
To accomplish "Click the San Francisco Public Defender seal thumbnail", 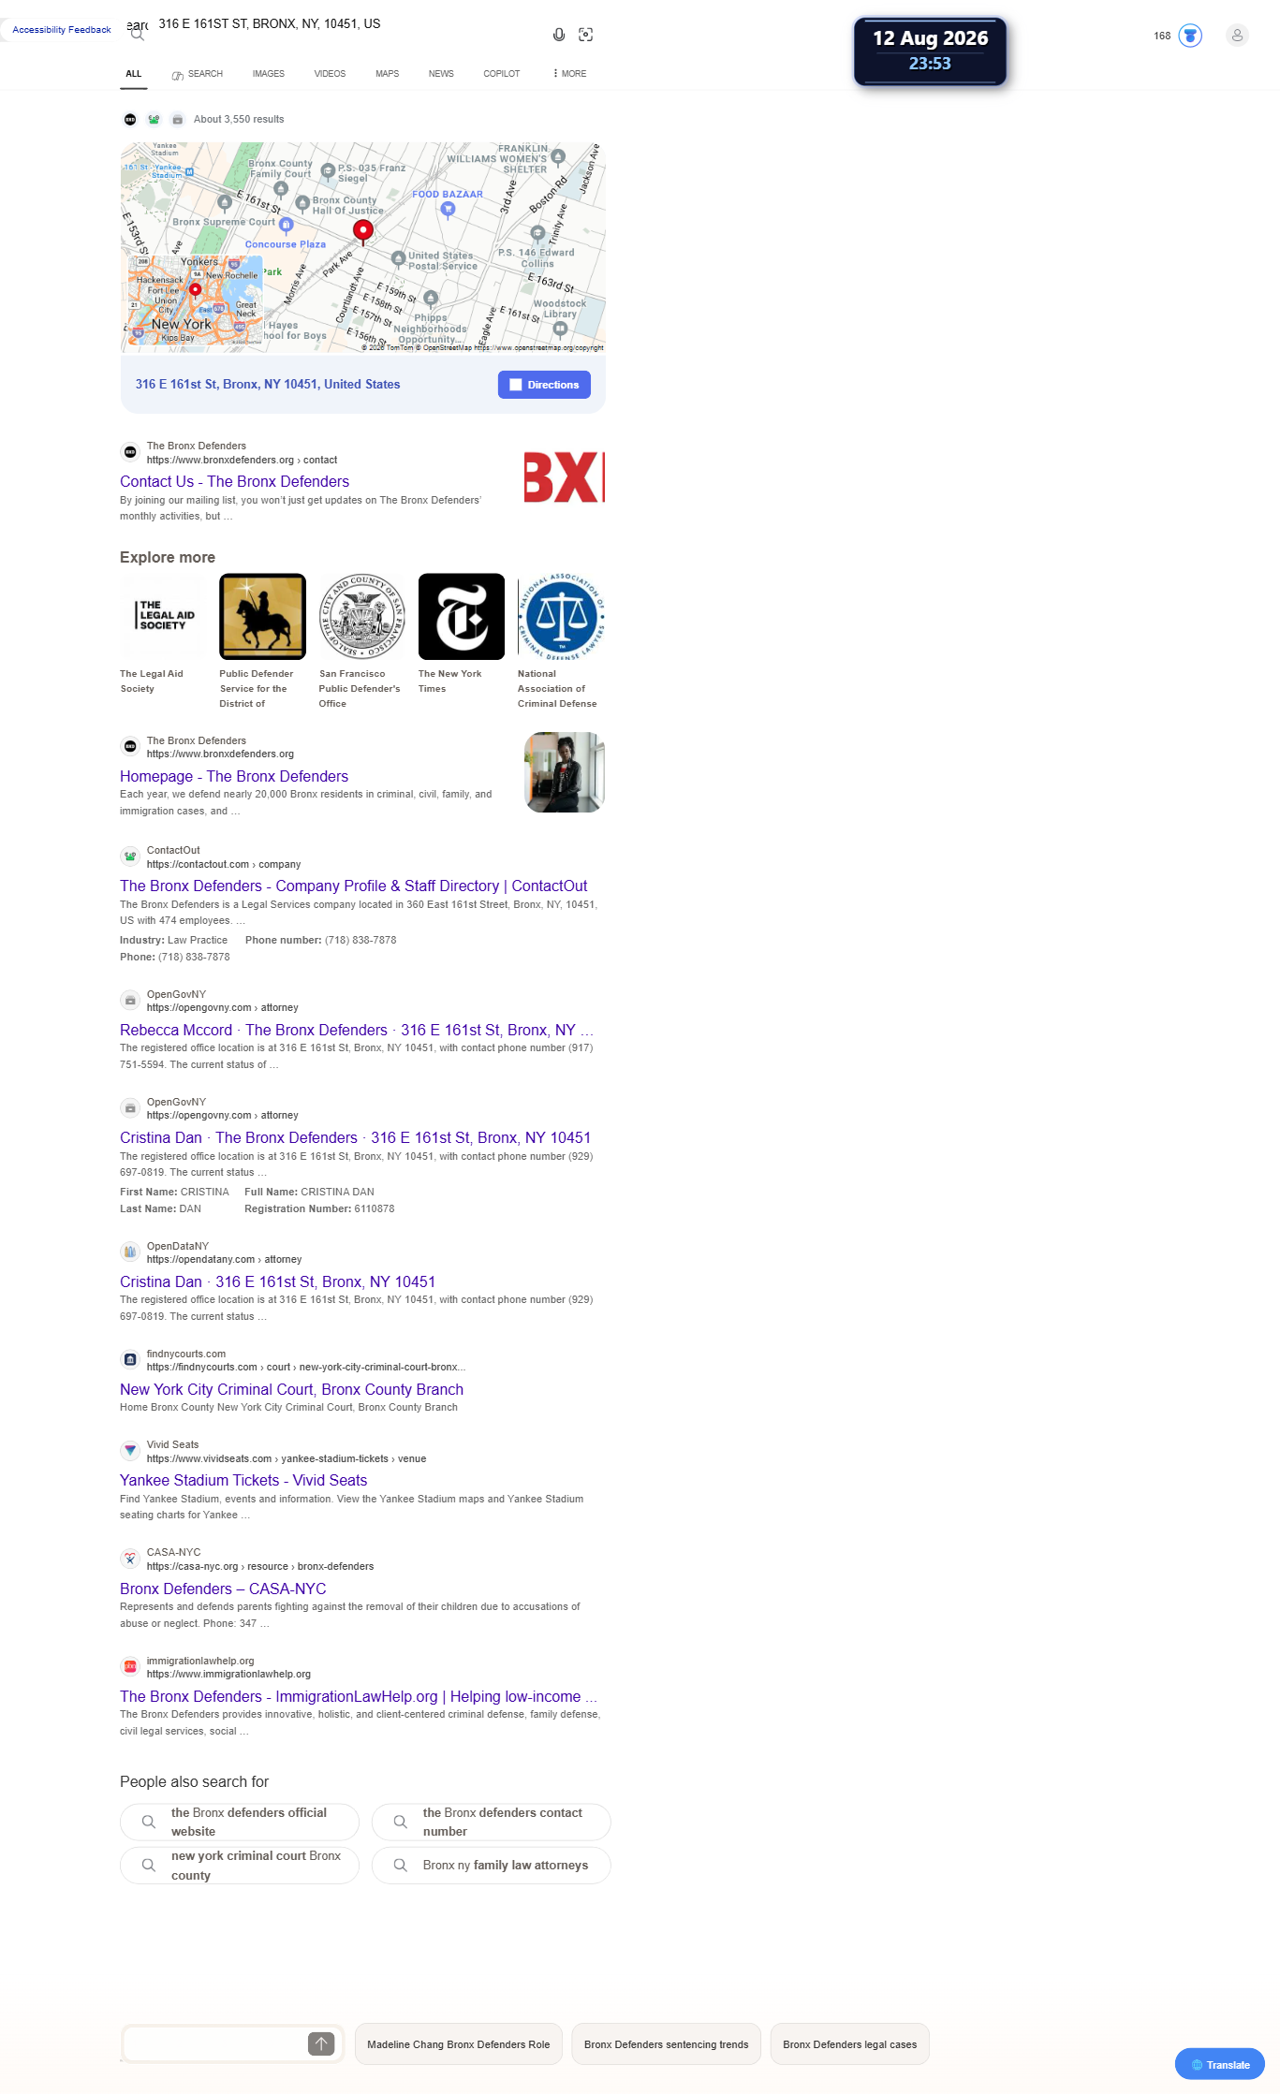I will tap(362, 616).
